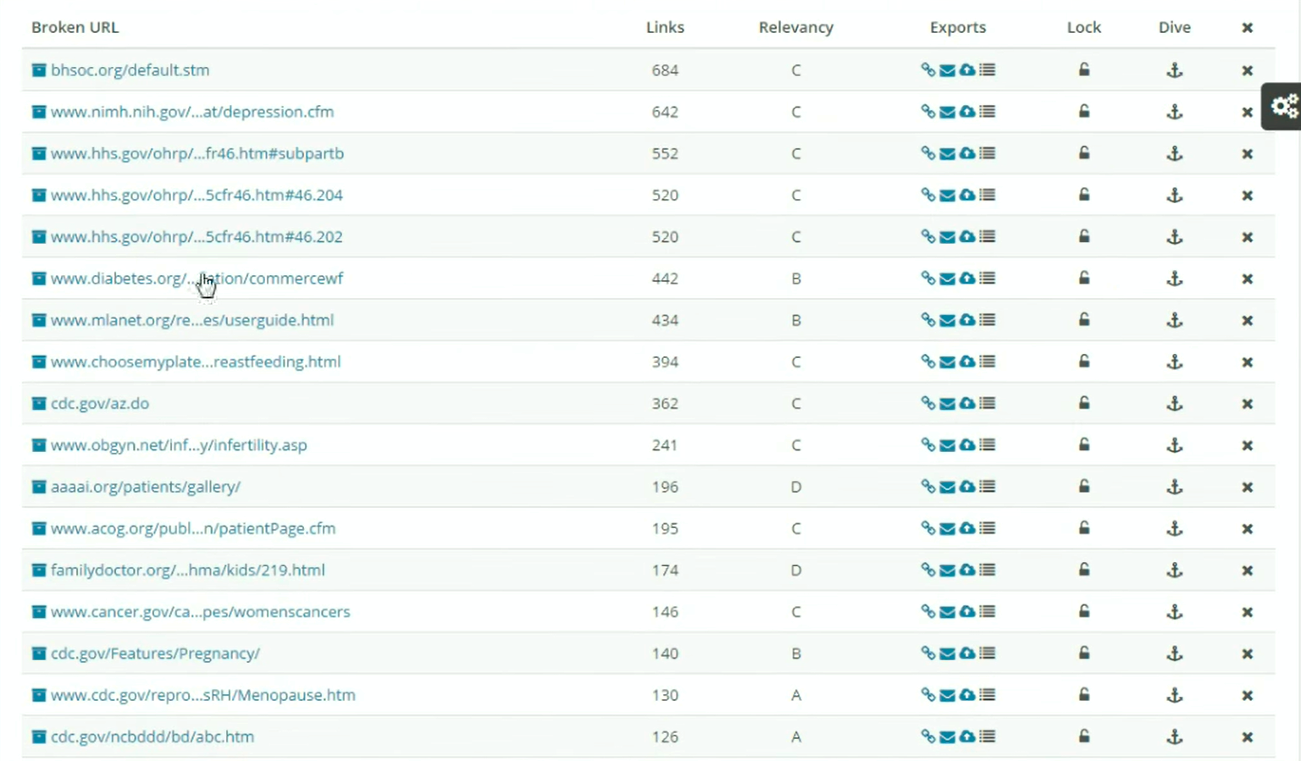Click list export icon for www.mlanet.org userguide row
Viewport: 1301px width, 761px height.
pyautogui.click(x=988, y=320)
